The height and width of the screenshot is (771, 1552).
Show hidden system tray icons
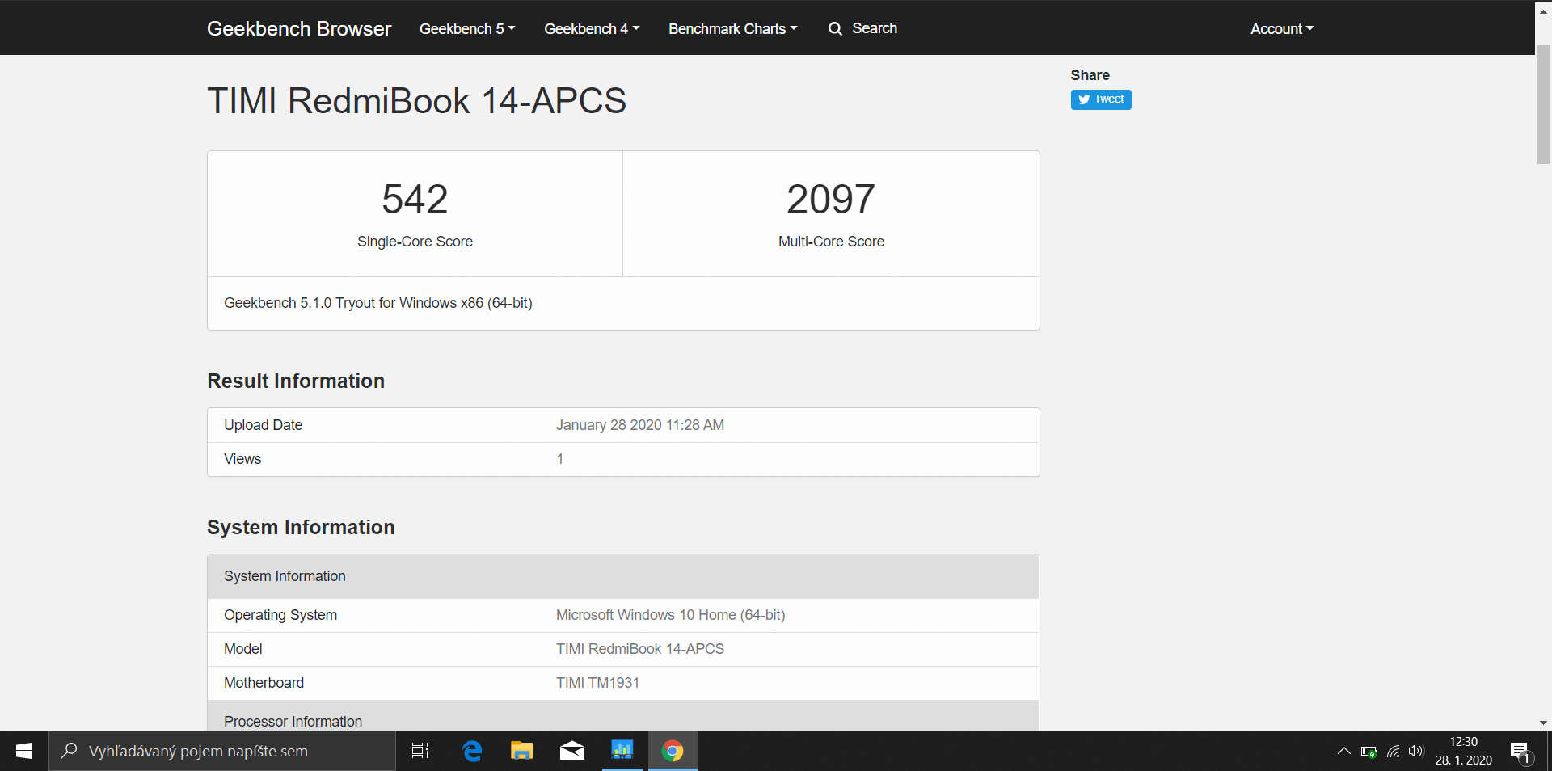tap(1344, 751)
